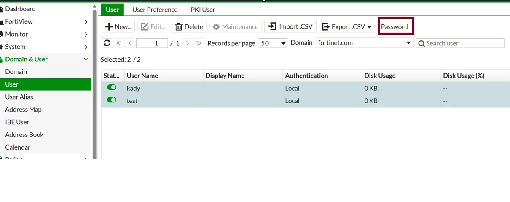The image size is (510, 202).
Task: Toggle status switch for user kady
Action: pyautogui.click(x=112, y=87)
